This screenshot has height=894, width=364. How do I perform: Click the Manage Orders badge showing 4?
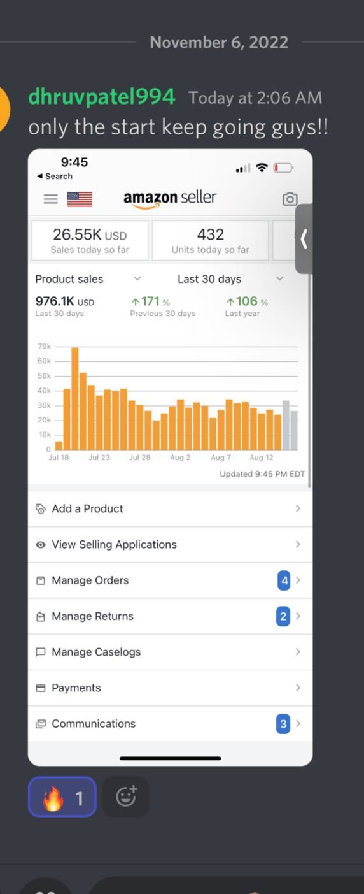coord(284,580)
